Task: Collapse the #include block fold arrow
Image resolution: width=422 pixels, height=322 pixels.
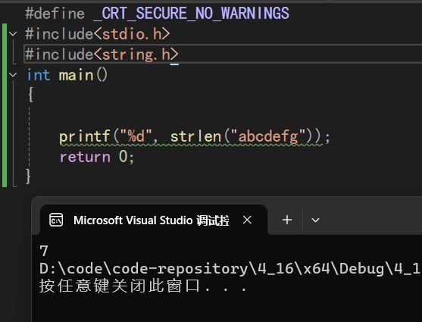Action: coord(13,34)
